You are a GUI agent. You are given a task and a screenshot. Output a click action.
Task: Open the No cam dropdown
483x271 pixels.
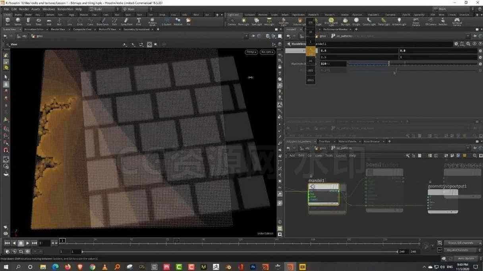tap(267, 52)
